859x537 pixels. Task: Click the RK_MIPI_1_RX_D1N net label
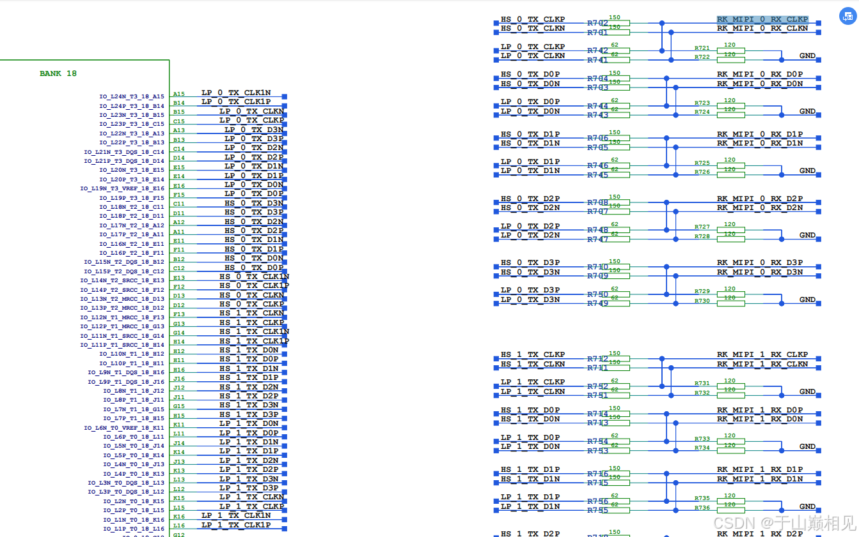point(760,479)
